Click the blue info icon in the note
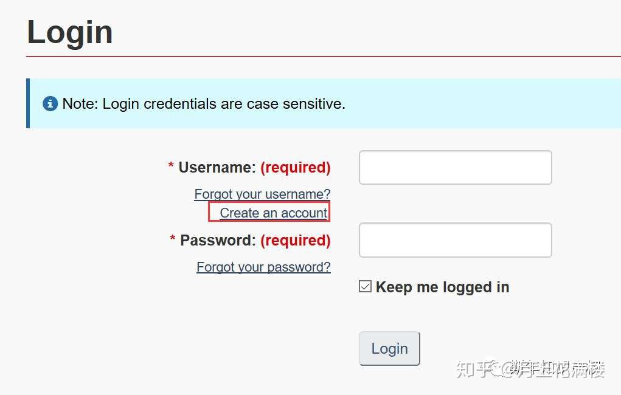This screenshot has height=395, width=621. (50, 104)
